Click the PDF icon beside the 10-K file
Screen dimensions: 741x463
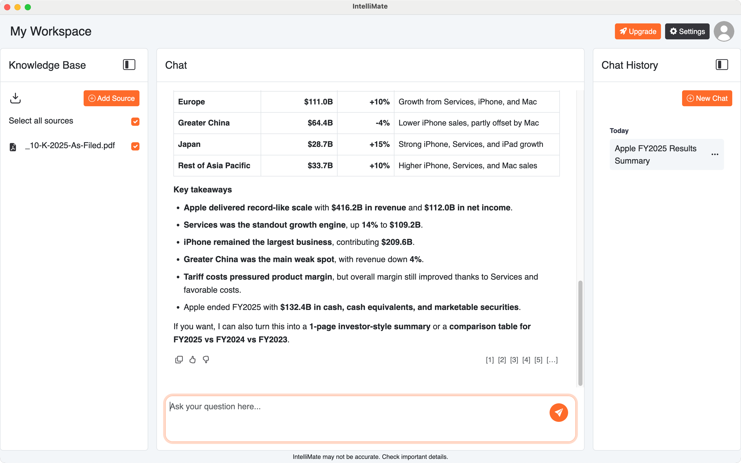(13, 147)
